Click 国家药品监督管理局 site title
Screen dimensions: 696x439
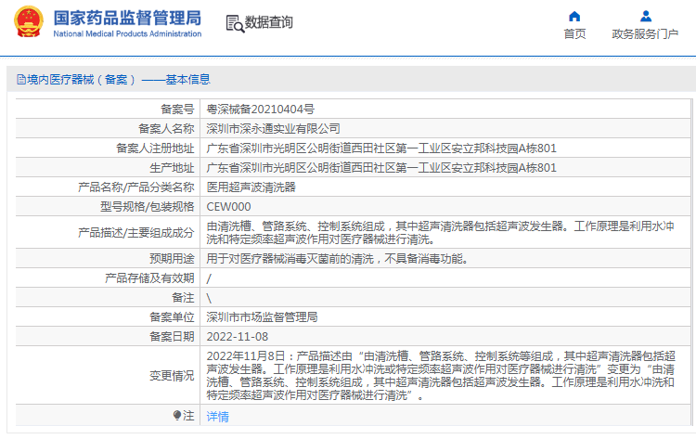click(127, 19)
